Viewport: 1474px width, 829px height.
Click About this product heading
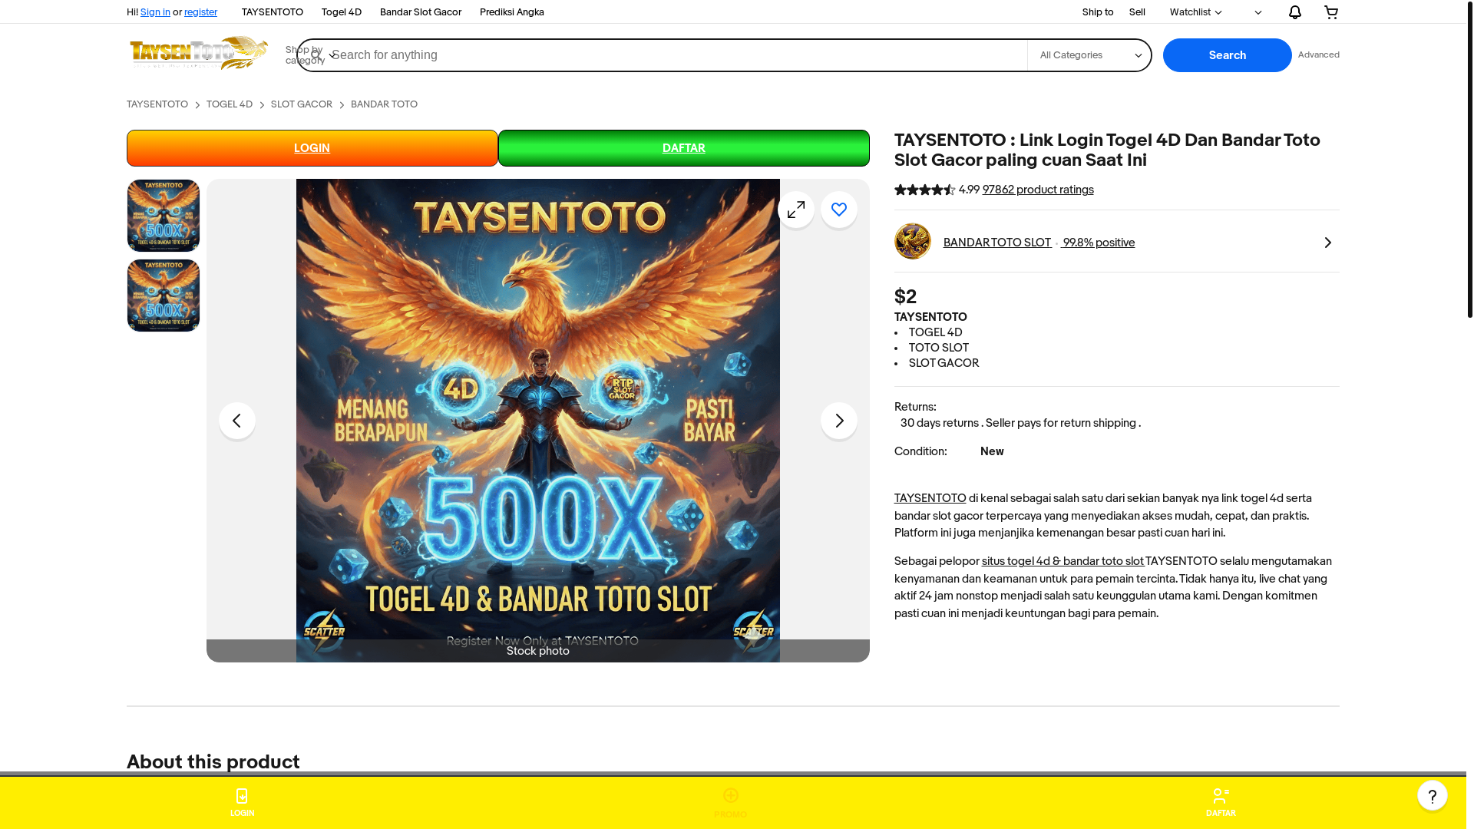coord(213,761)
